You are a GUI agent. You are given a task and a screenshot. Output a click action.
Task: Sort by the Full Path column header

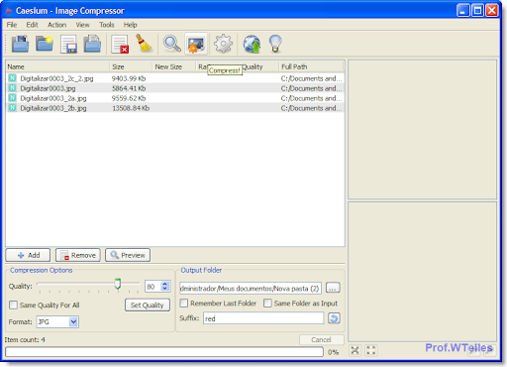311,66
